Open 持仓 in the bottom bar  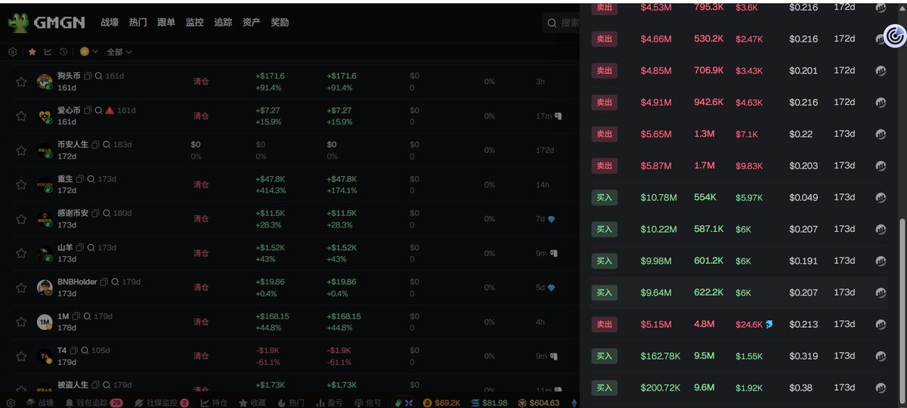pyautogui.click(x=215, y=403)
